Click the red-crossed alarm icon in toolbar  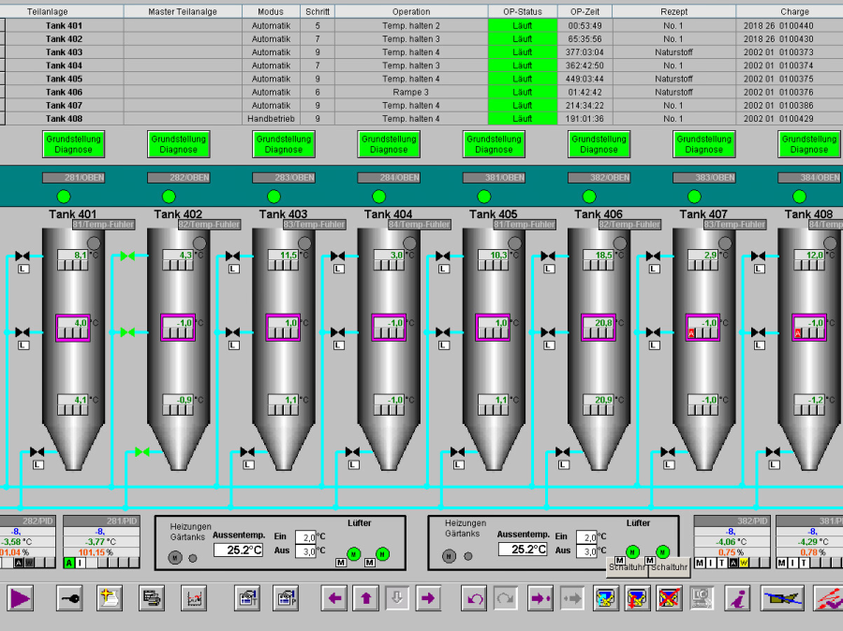(x=669, y=597)
